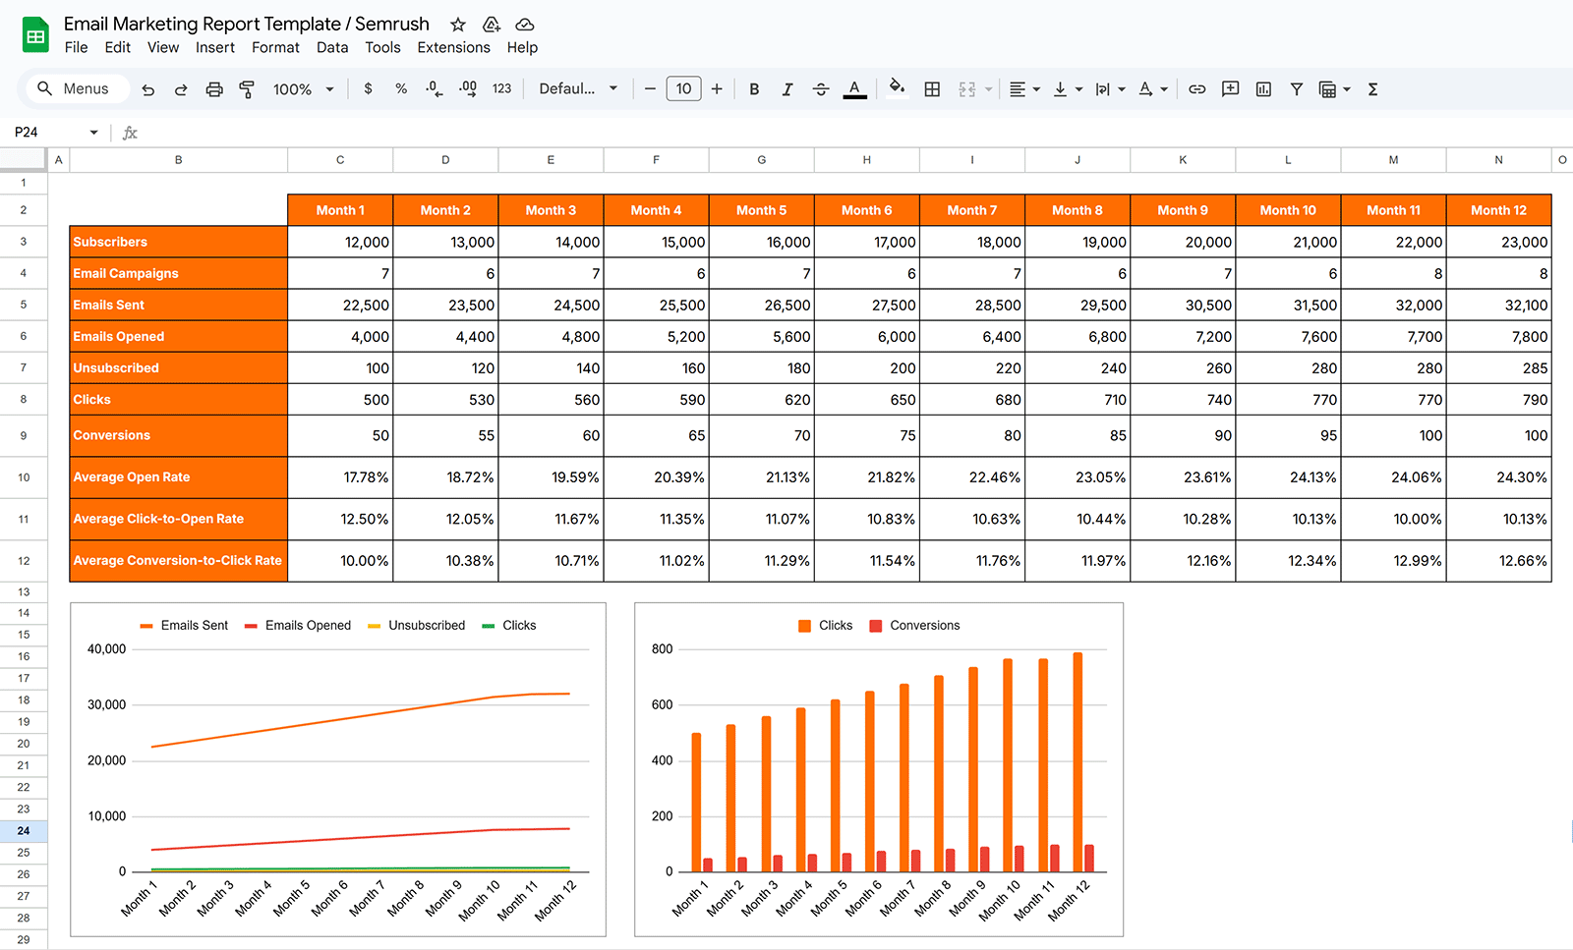Create a filter with the filter icon
The width and height of the screenshot is (1573, 950).
[1296, 88]
